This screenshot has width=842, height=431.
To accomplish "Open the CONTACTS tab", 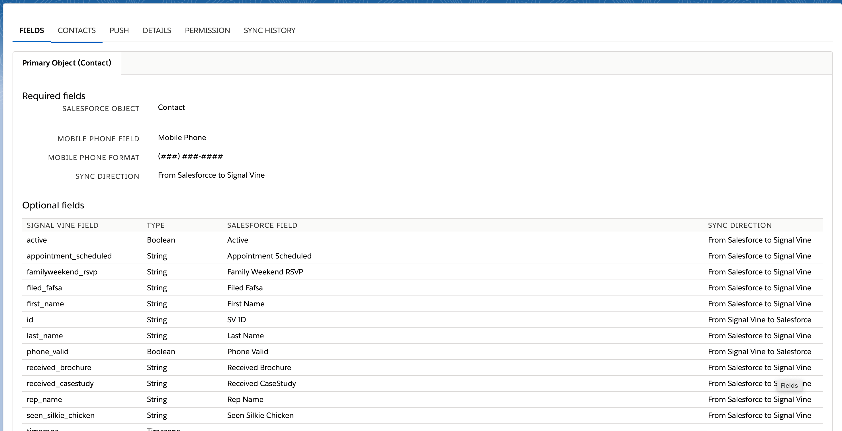I will (x=77, y=30).
